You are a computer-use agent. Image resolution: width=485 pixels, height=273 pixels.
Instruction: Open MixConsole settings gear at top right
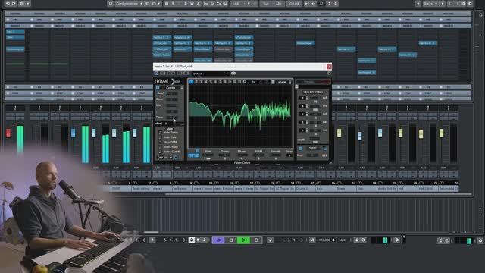coord(470,4)
